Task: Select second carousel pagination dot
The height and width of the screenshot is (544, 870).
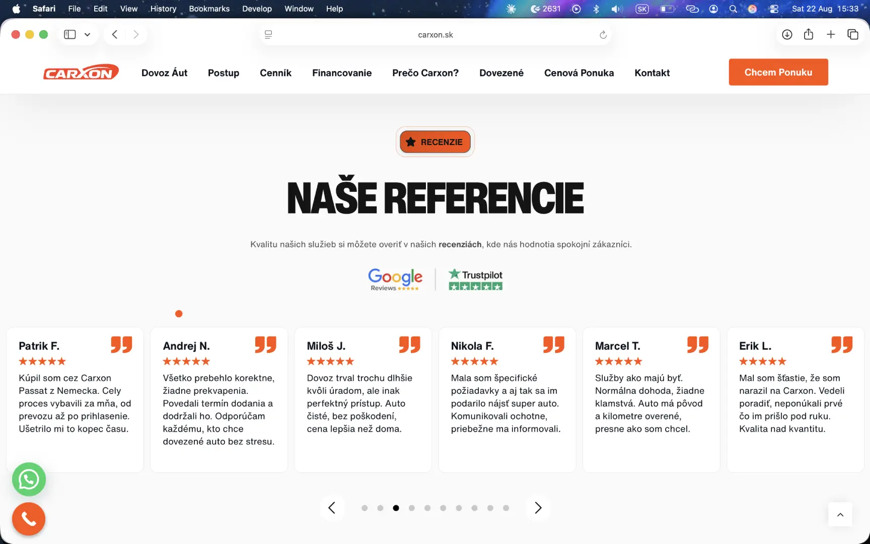Action: coord(380,508)
